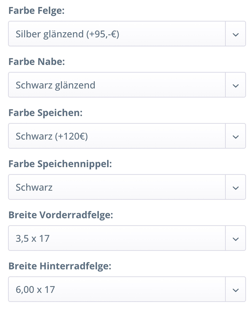250x310 pixels.
Task: Click the 'Farbe Speichen:' label
Action: coord(46,113)
